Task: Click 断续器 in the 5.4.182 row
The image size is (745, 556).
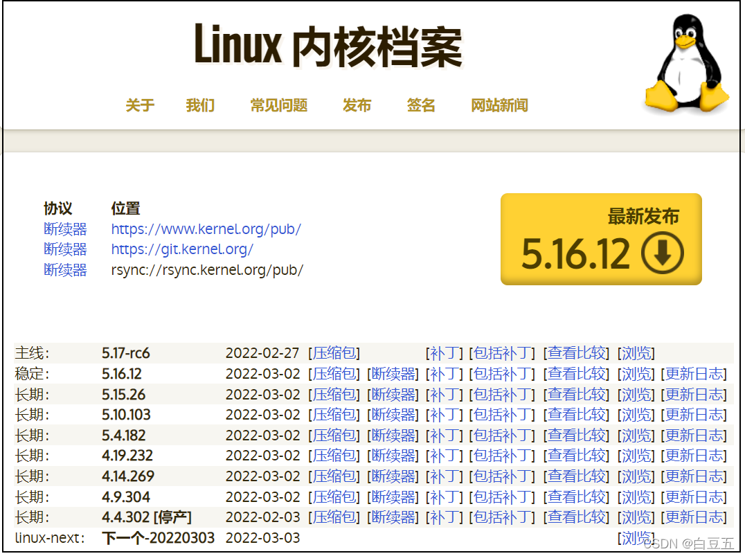Action: coord(393,436)
